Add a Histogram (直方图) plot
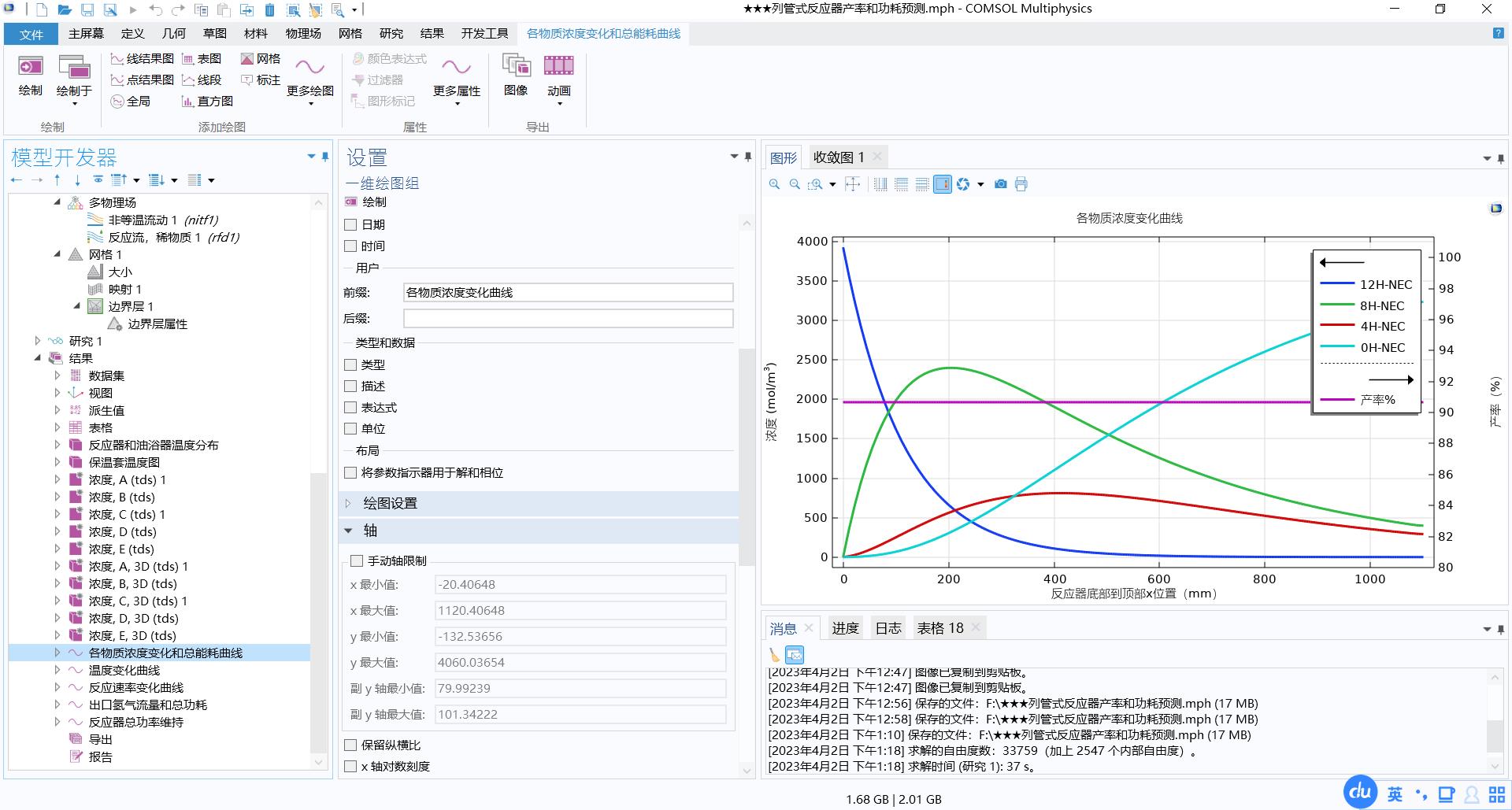Screen dimensions: 1512x810 click(x=207, y=102)
